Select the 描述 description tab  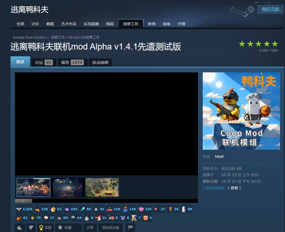(x=20, y=61)
